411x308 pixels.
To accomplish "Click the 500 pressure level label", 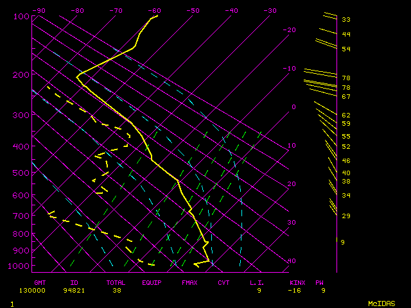I will pos(21,173).
